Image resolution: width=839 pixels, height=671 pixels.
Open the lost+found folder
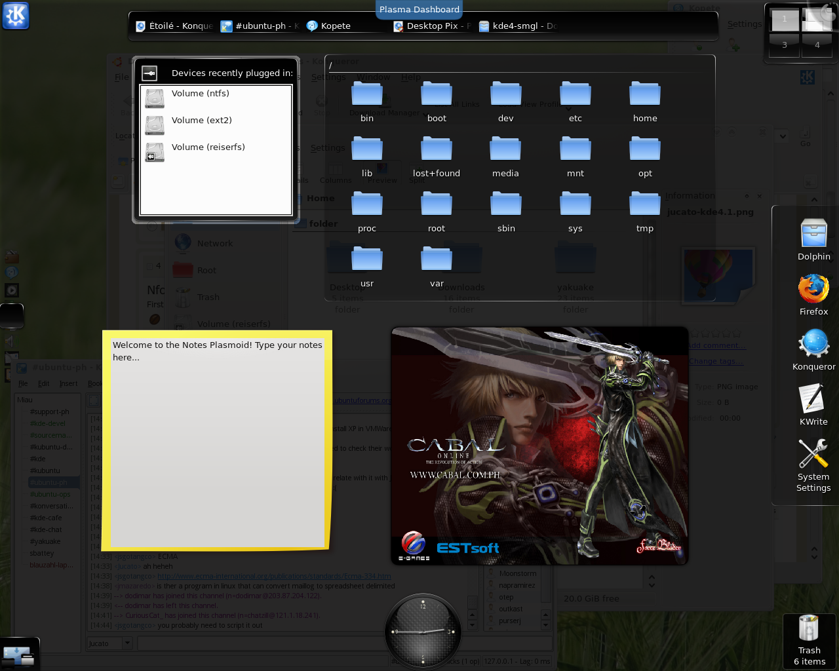tap(436, 150)
